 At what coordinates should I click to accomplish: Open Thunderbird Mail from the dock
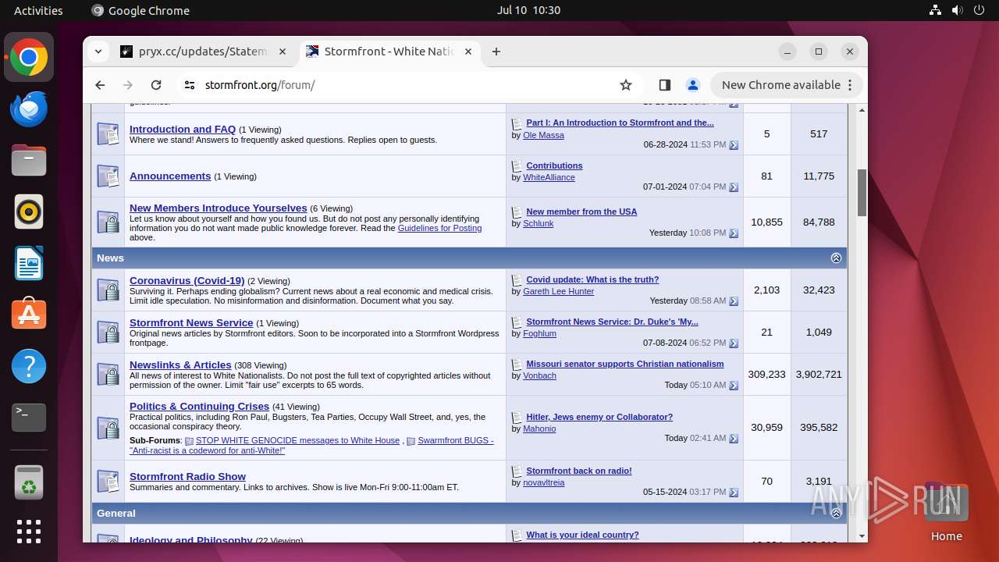pyautogui.click(x=29, y=109)
